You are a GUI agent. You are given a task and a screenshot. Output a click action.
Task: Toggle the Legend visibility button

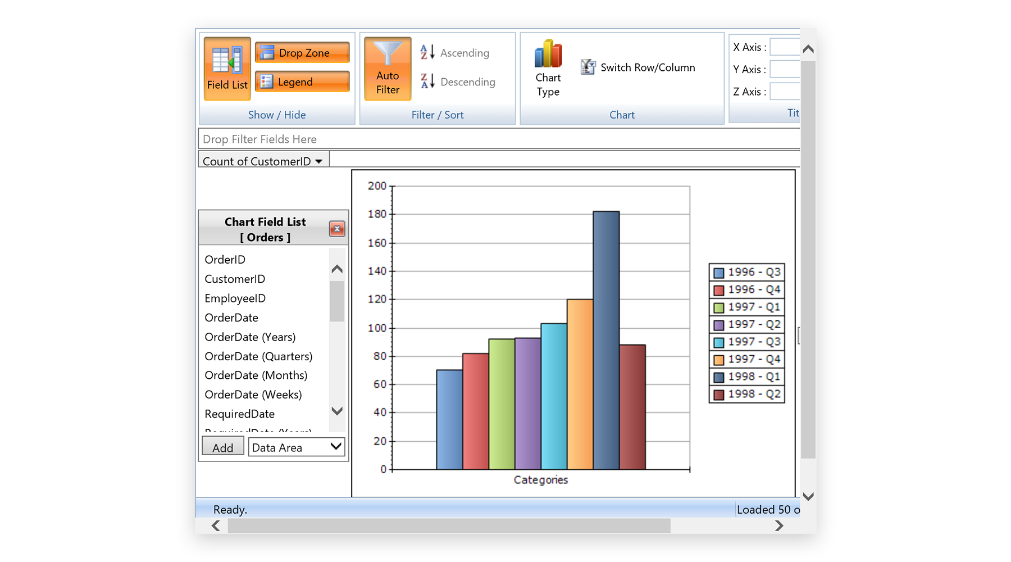tap(302, 82)
